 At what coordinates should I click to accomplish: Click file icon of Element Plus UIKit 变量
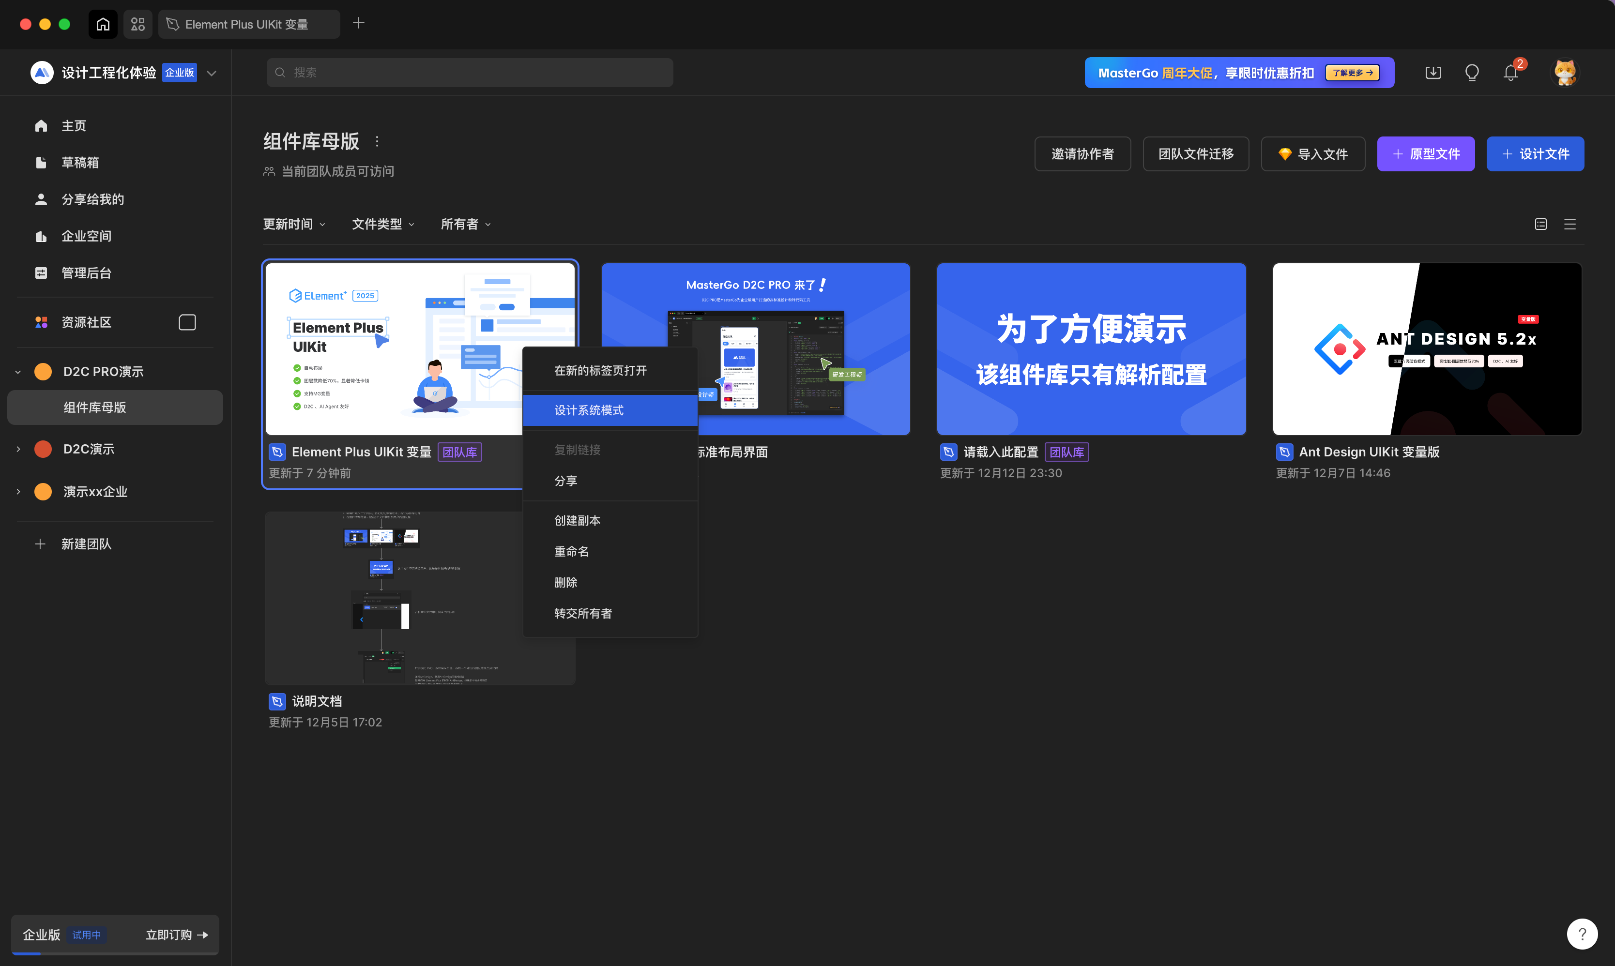[277, 452]
